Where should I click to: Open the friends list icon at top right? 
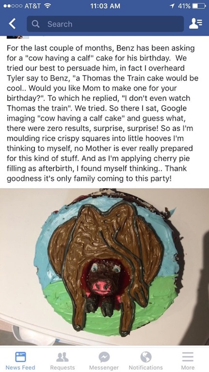tap(195, 24)
